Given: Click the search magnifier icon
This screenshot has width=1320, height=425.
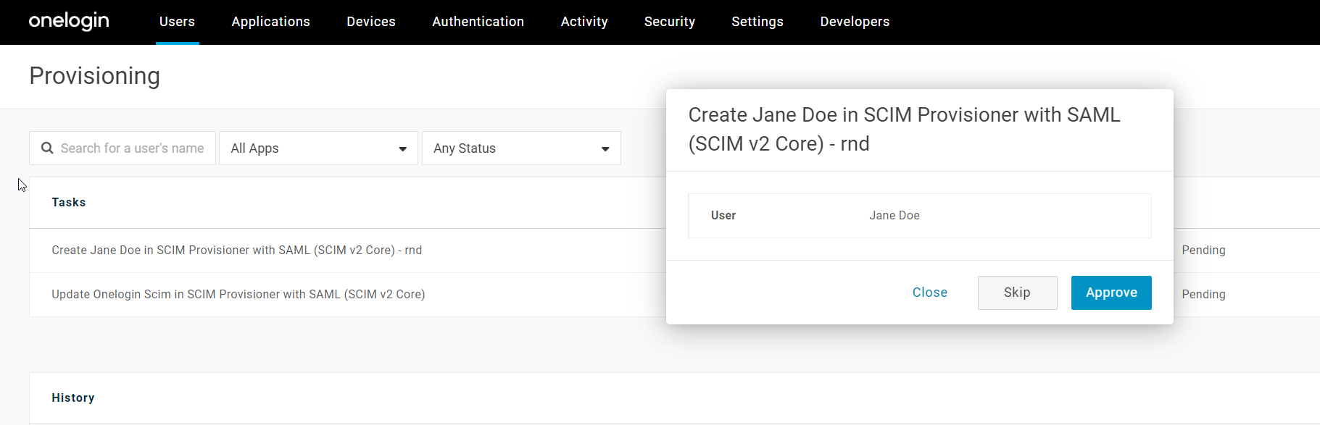Looking at the screenshot, I should click(47, 148).
